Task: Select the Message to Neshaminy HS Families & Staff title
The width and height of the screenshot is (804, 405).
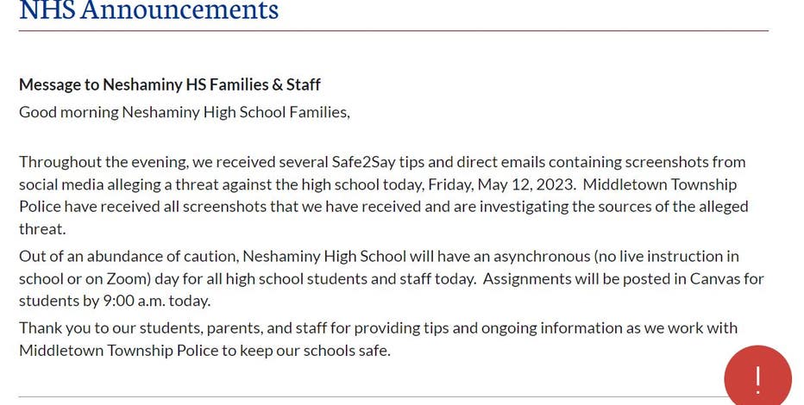Action: pos(170,84)
